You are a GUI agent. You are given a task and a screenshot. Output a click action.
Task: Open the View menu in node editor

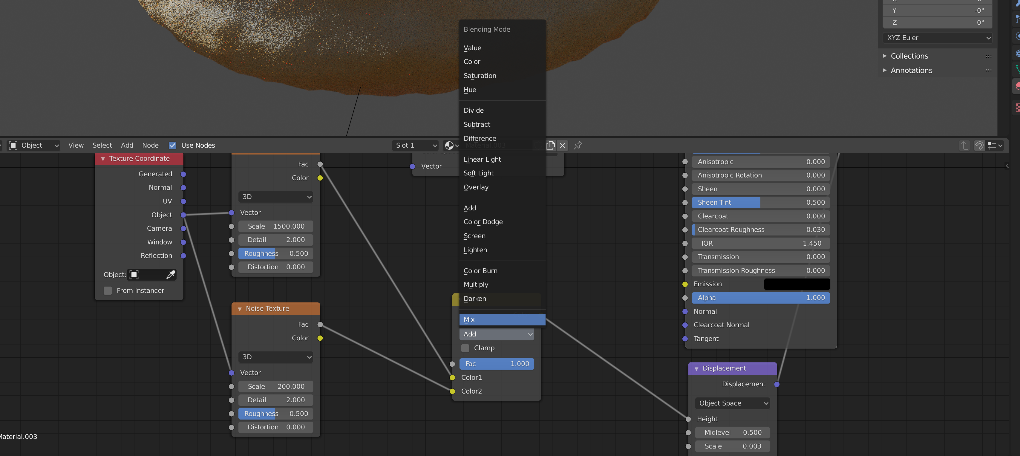pos(76,146)
